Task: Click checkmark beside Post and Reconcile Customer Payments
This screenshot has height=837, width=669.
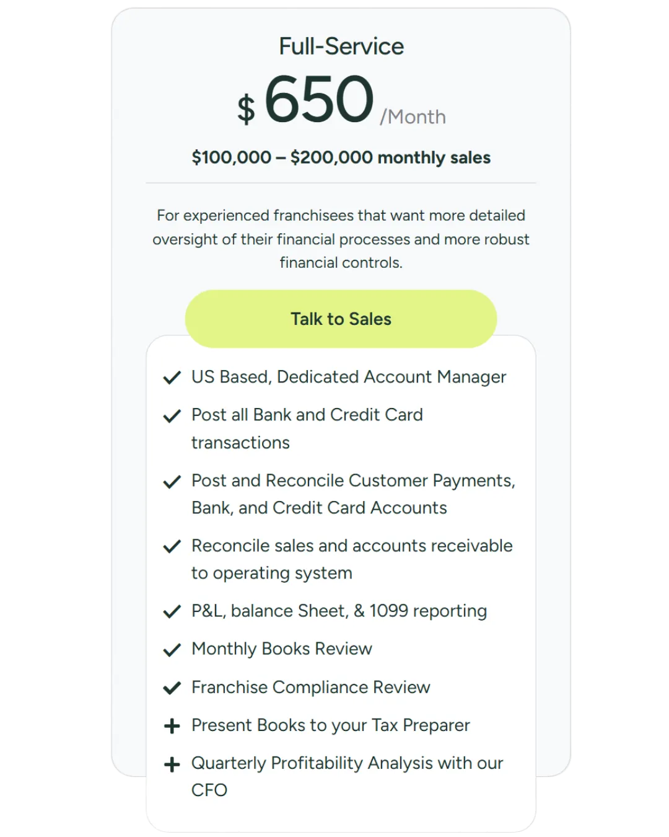Action: tap(172, 481)
